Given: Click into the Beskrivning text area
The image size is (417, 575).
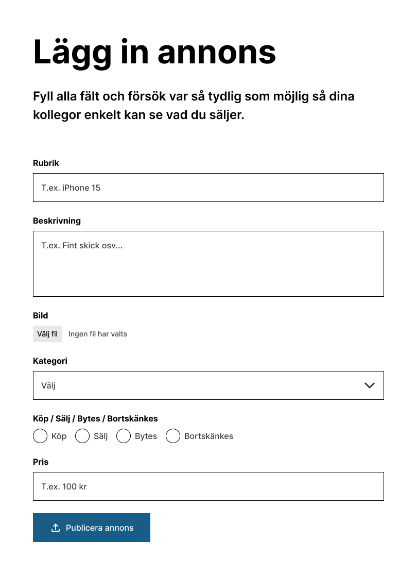Looking at the screenshot, I should click(208, 264).
